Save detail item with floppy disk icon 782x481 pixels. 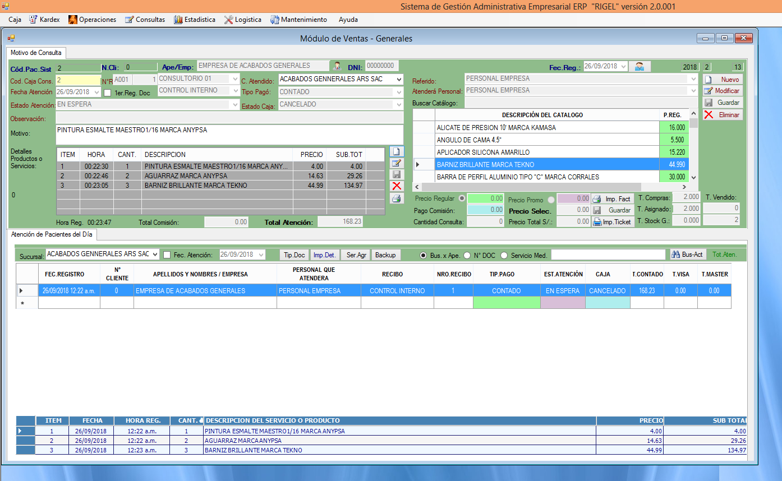pyautogui.click(x=397, y=175)
